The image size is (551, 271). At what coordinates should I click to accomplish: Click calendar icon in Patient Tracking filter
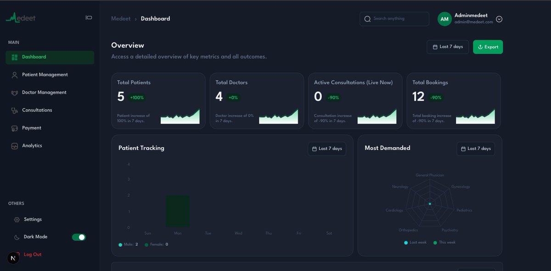click(315, 149)
